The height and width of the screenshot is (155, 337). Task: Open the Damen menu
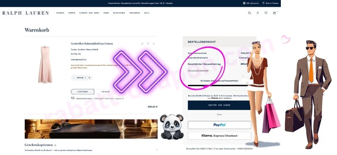(x=72, y=13)
